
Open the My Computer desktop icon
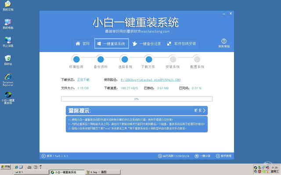8,24
